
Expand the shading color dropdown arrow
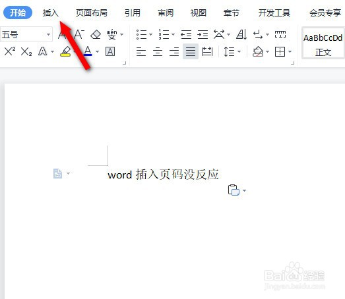click(x=268, y=51)
